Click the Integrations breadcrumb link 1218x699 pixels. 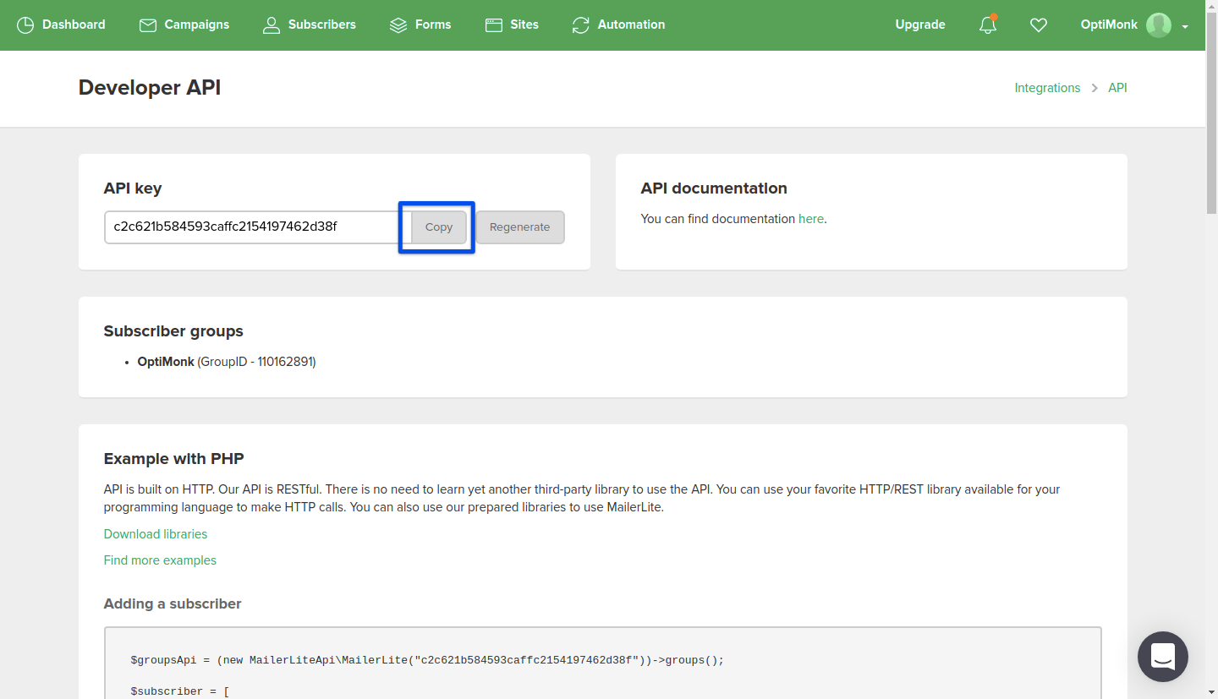pyautogui.click(x=1047, y=88)
